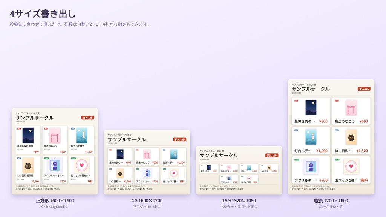Select the heart badge icon in the tall 1200×1600 preview

coord(351,166)
